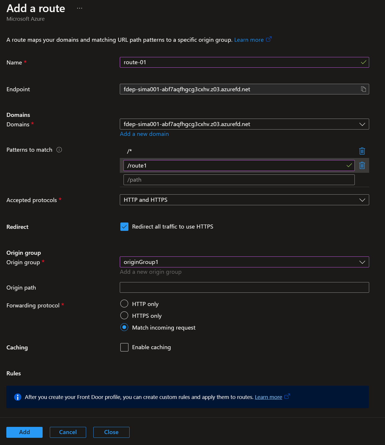Click the external link icon after top Learn more
Screen dimensions: 385x445
click(x=269, y=39)
